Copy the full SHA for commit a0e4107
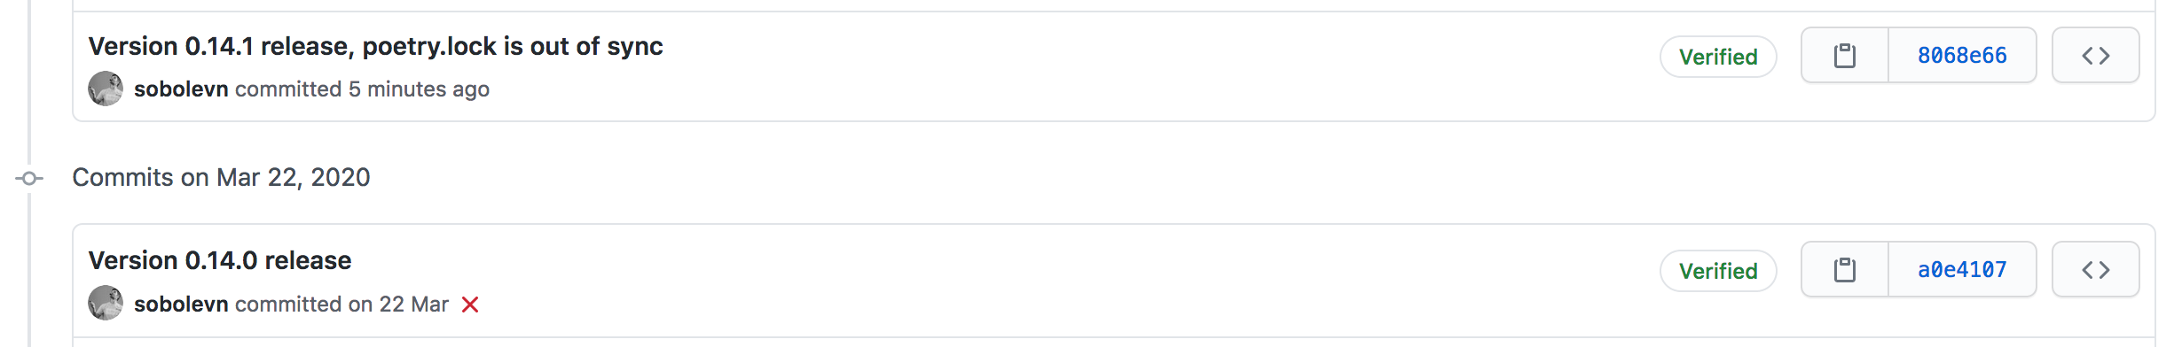The height and width of the screenshot is (347, 2182). 1845,270
